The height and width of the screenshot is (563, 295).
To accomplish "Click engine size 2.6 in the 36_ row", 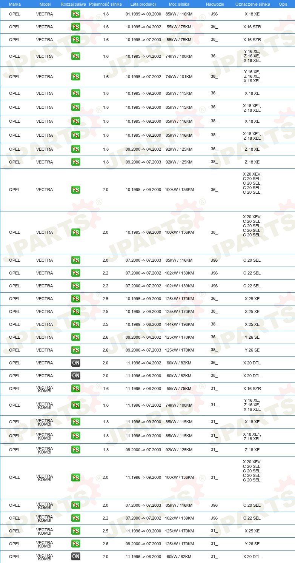I will tap(106, 337).
